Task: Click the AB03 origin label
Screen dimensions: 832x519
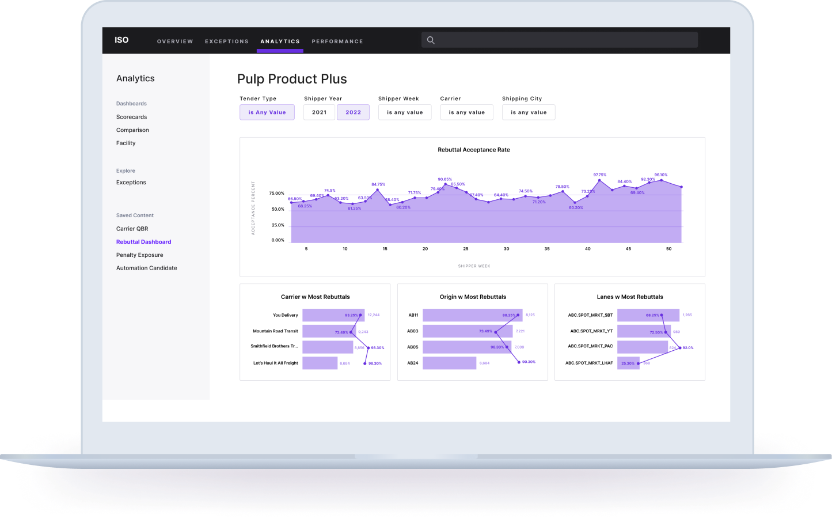Action: coord(413,331)
